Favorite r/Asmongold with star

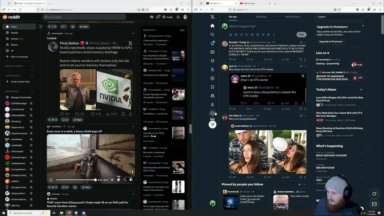pyautogui.click(x=31, y=151)
